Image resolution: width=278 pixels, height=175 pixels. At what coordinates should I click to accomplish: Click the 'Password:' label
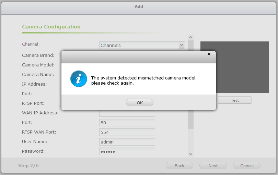point(33,151)
